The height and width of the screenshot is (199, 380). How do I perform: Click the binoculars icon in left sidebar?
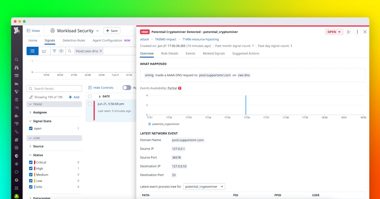(x=16, y=68)
